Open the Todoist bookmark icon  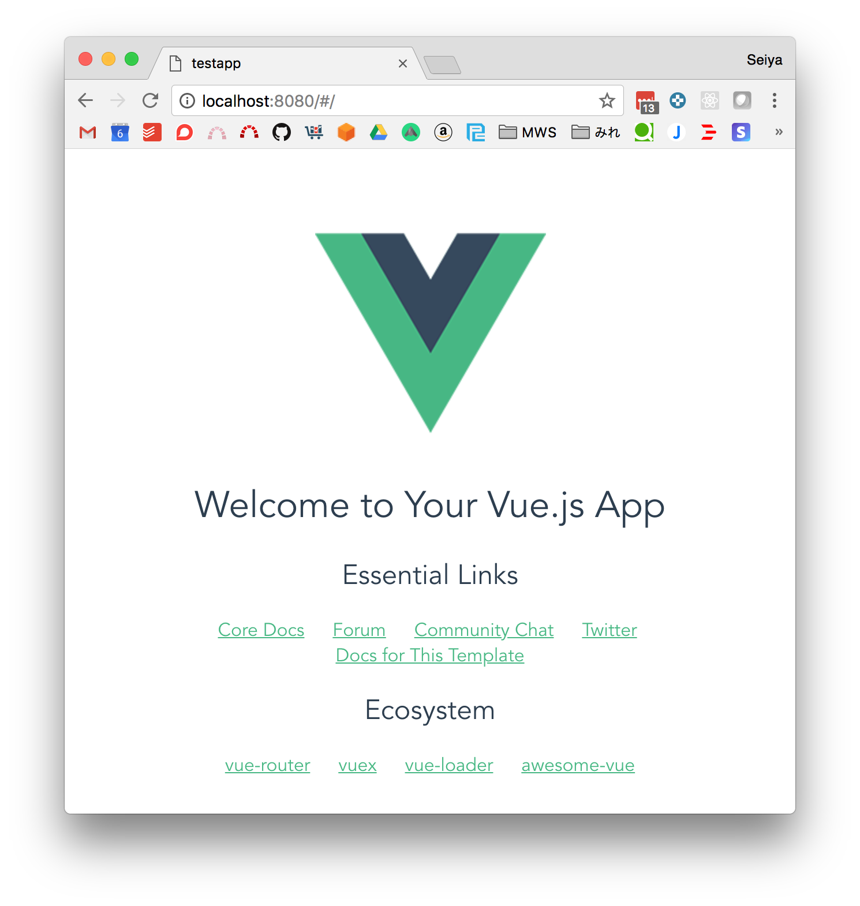point(152,132)
